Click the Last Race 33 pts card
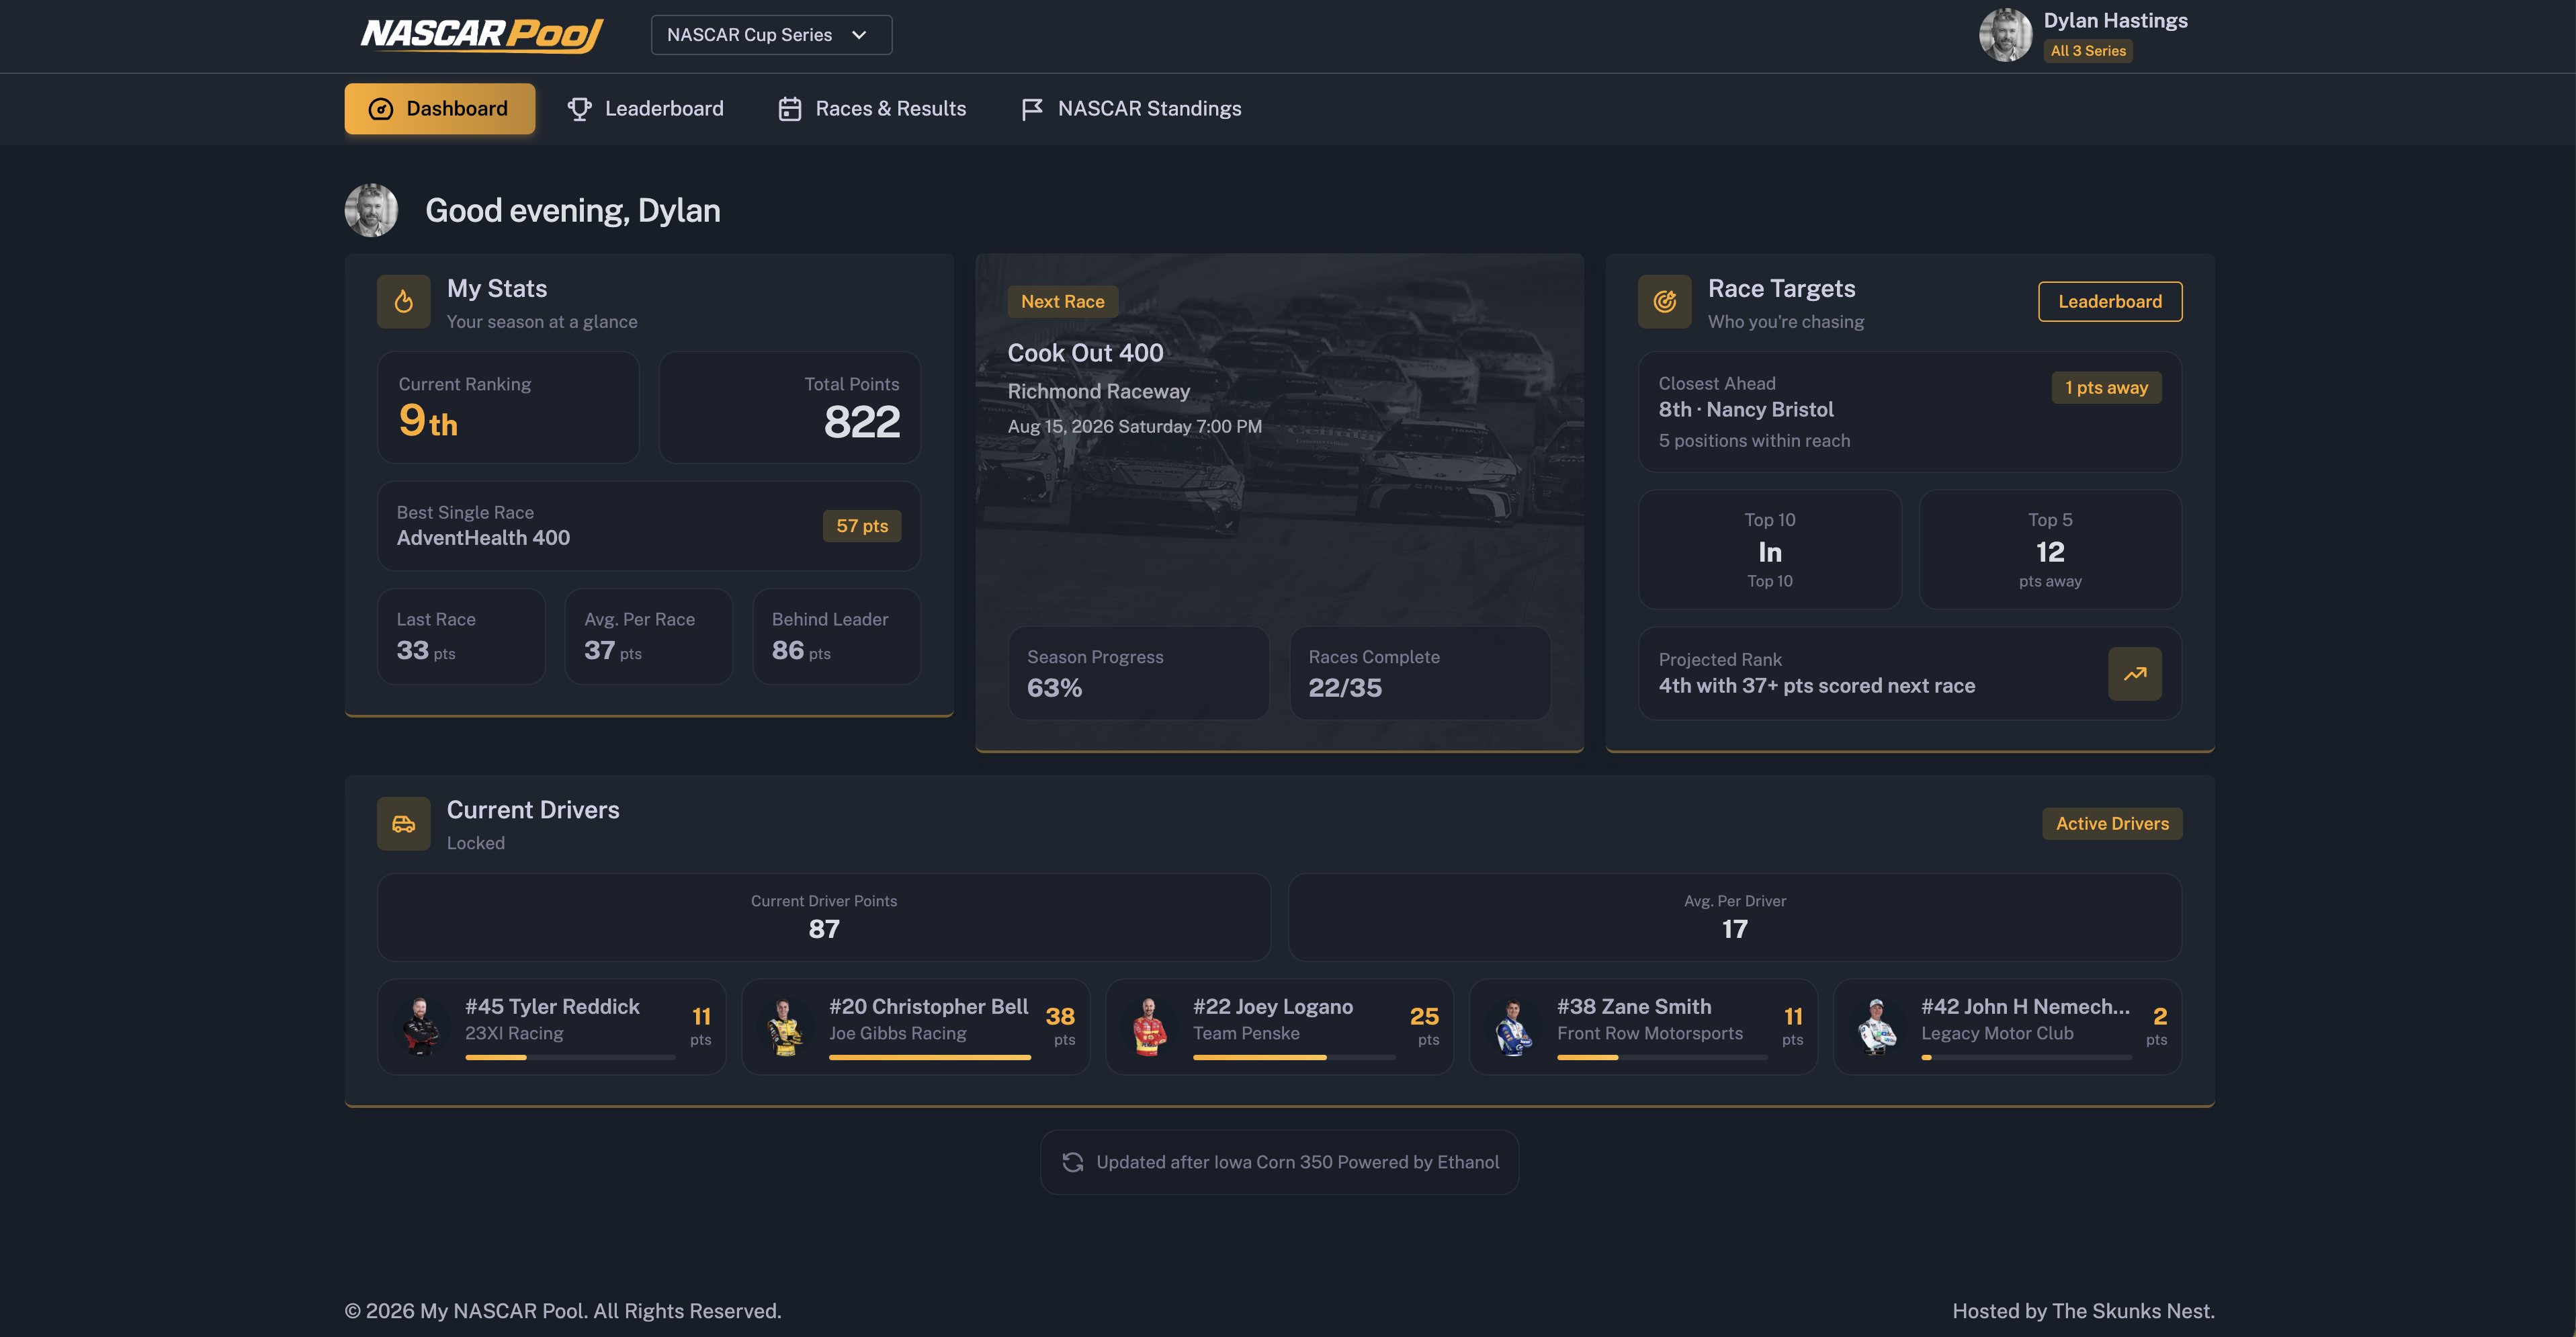The height and width of the screenshot is (1337, 2576). click(461, 636)
